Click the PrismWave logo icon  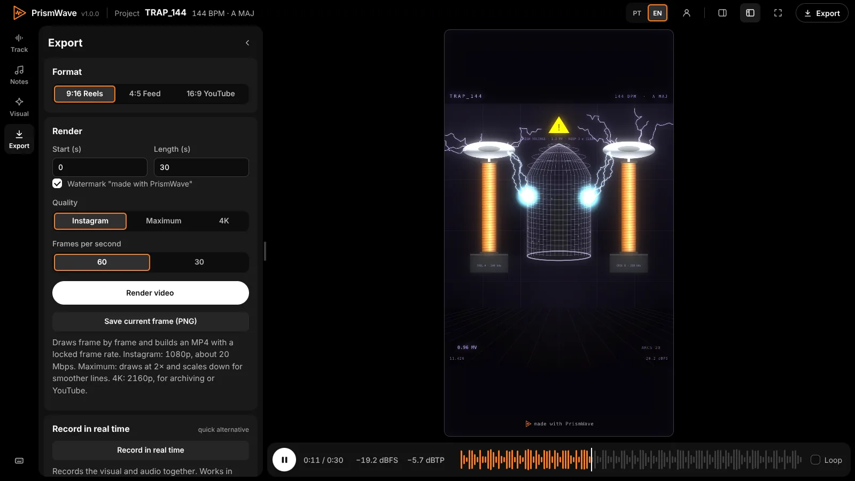click(19, 13)
